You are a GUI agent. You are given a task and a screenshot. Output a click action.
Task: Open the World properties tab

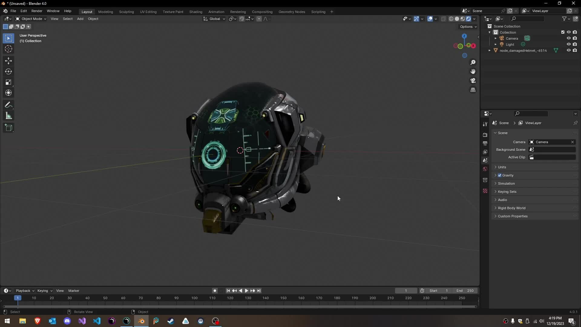tap(485, 169)
